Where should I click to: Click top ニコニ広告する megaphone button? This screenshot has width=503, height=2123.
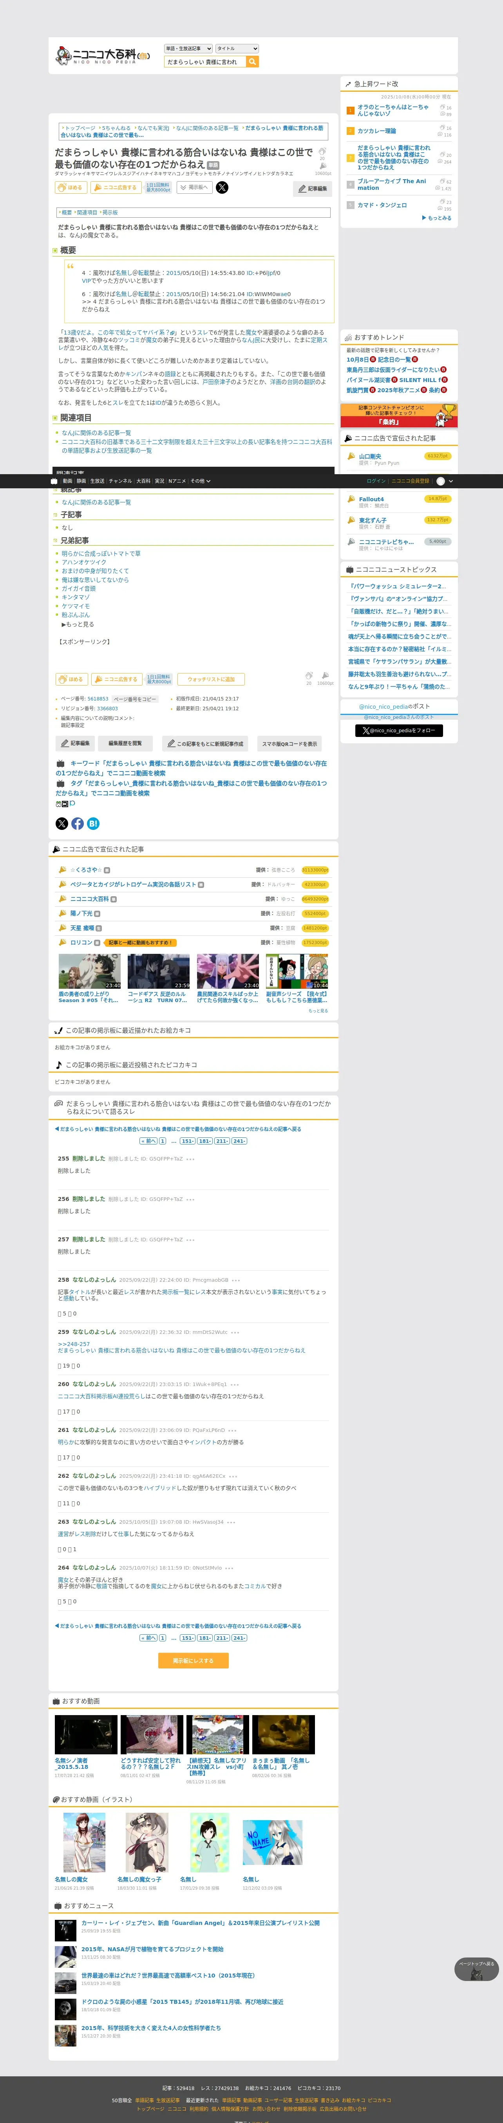pos(115,188)
